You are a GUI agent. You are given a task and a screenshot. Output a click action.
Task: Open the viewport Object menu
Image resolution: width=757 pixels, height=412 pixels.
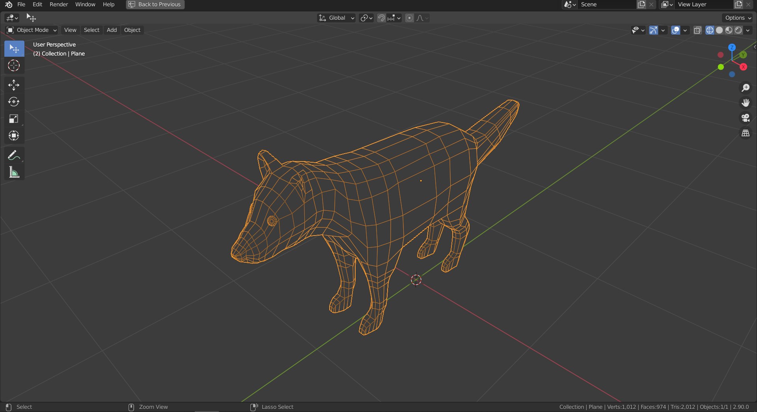[x=132, y=30]
